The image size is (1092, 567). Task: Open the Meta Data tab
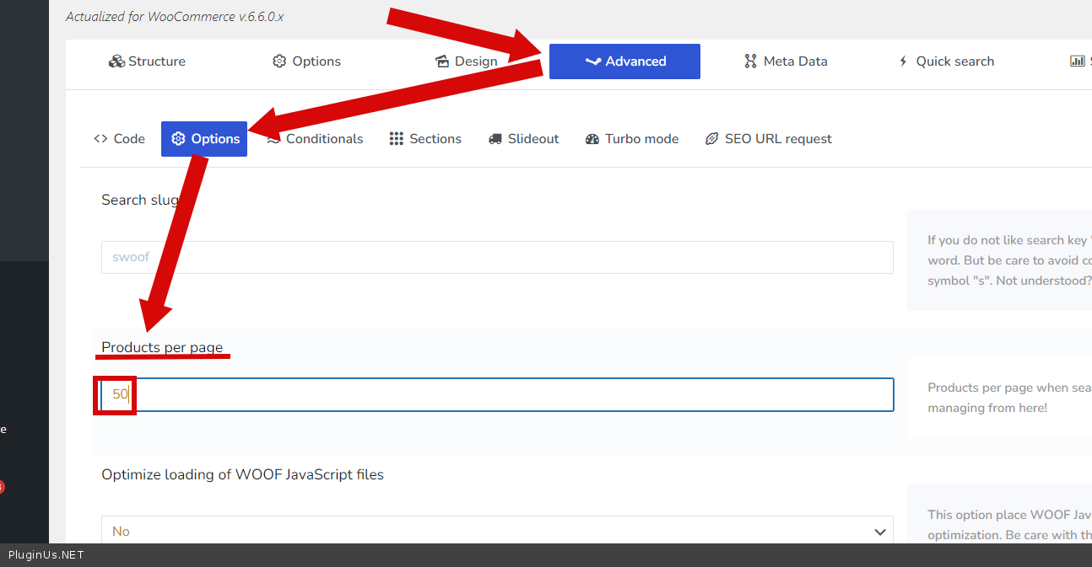point(786,62)
